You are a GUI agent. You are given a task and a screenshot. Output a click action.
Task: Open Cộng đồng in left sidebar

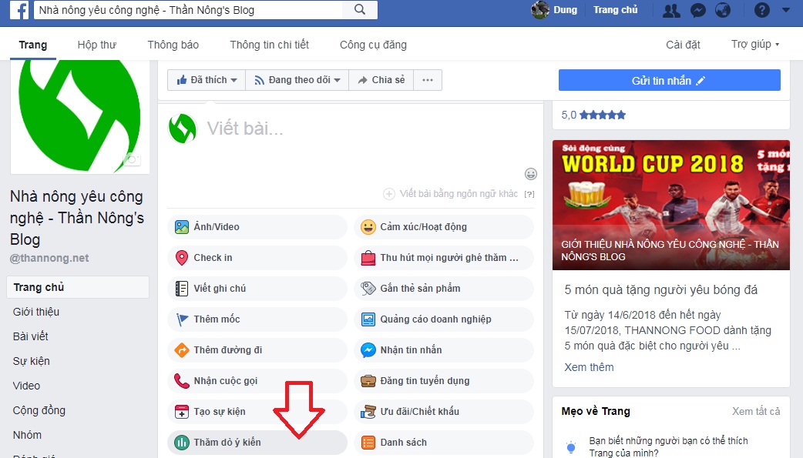pyautogui.click(x=39, y=410)
